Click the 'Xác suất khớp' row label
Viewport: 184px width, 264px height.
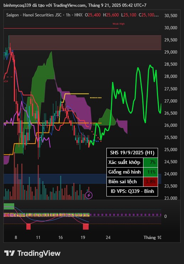click(125, 163)
